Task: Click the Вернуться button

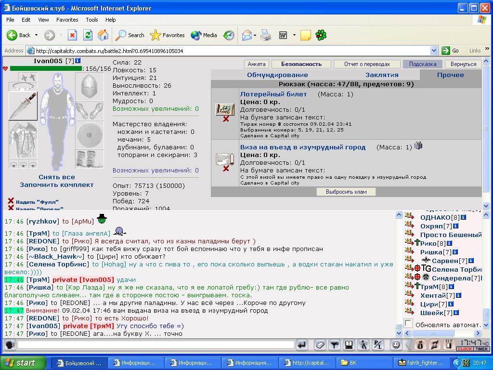Action: (463, 64)
